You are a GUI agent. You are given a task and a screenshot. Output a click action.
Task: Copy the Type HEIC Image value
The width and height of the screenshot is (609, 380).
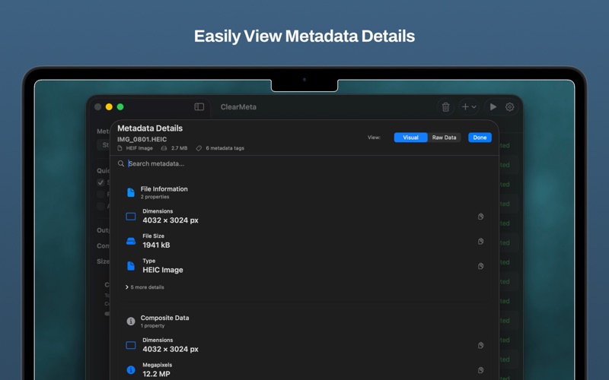[x=480, y=266]
